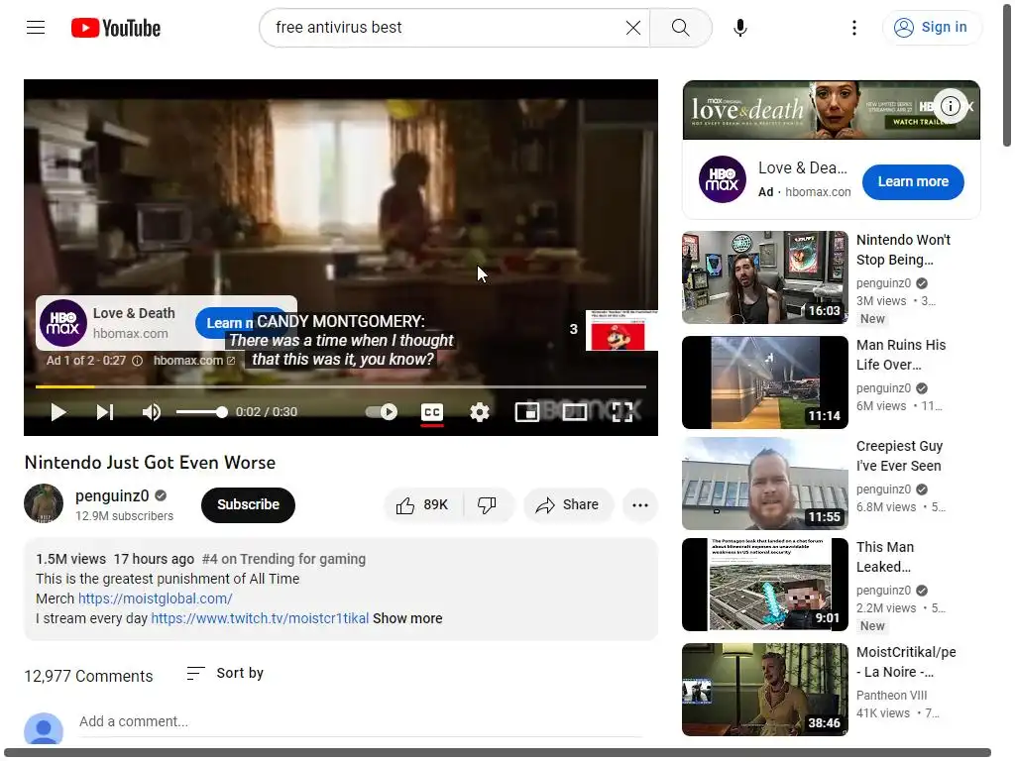Click title 'Nintendo Won't Stop Being...'

click(x=903, y=250)
